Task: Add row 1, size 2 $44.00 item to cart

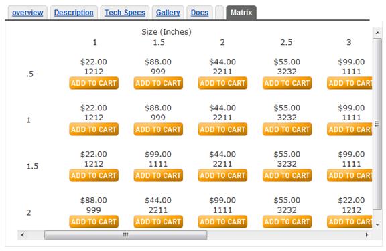Action: coord(222,129)
